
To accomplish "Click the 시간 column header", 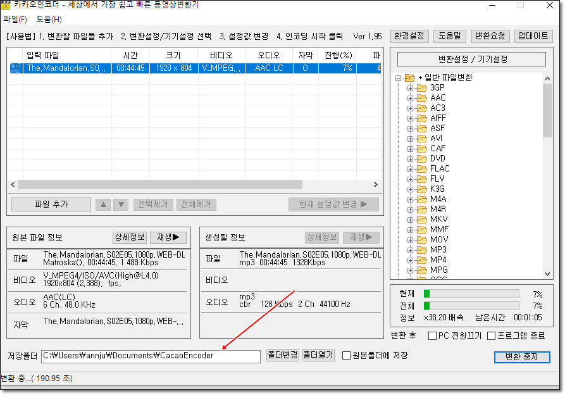I will tap(130, 56).
